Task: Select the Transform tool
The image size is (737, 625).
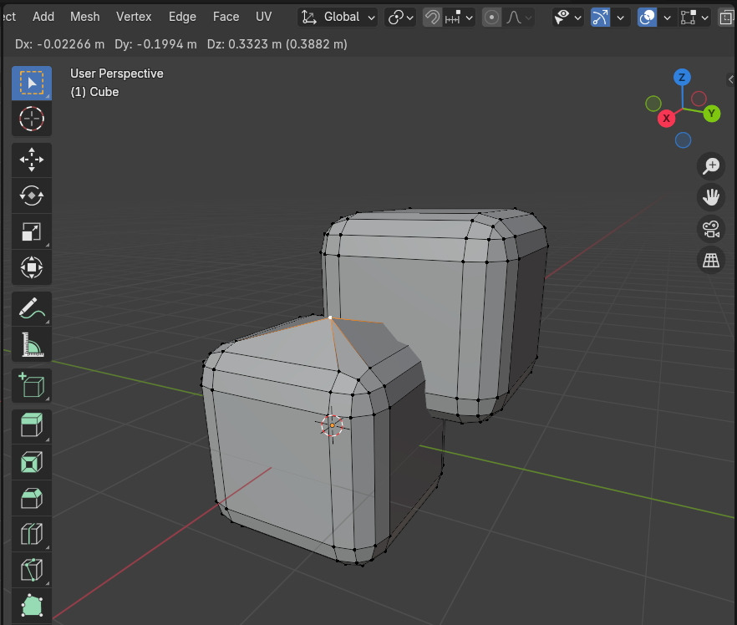Action: (32, 267)
